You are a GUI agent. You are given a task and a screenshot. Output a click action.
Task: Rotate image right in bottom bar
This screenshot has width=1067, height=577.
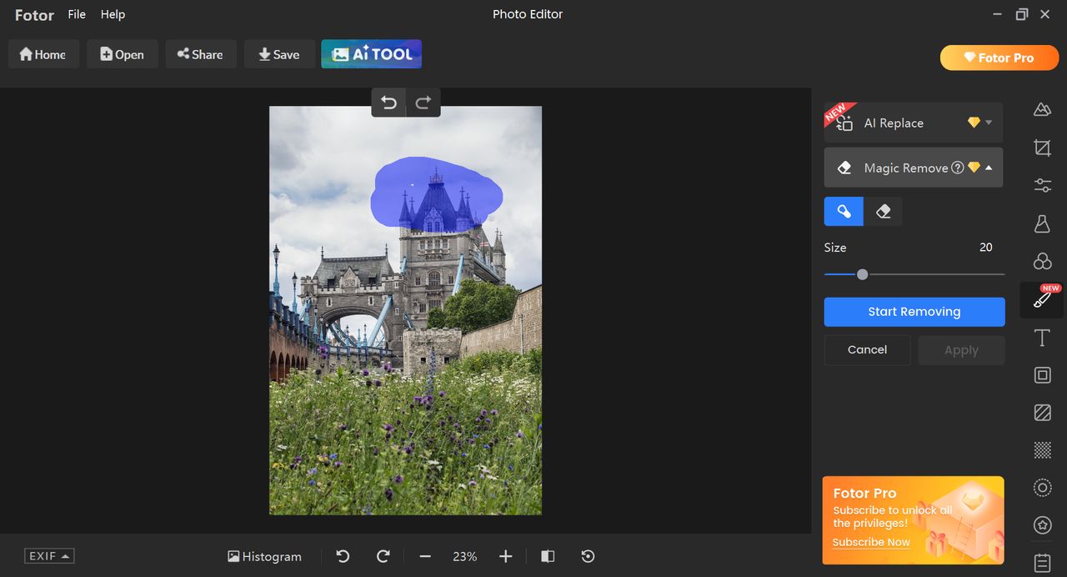(383, 556)
